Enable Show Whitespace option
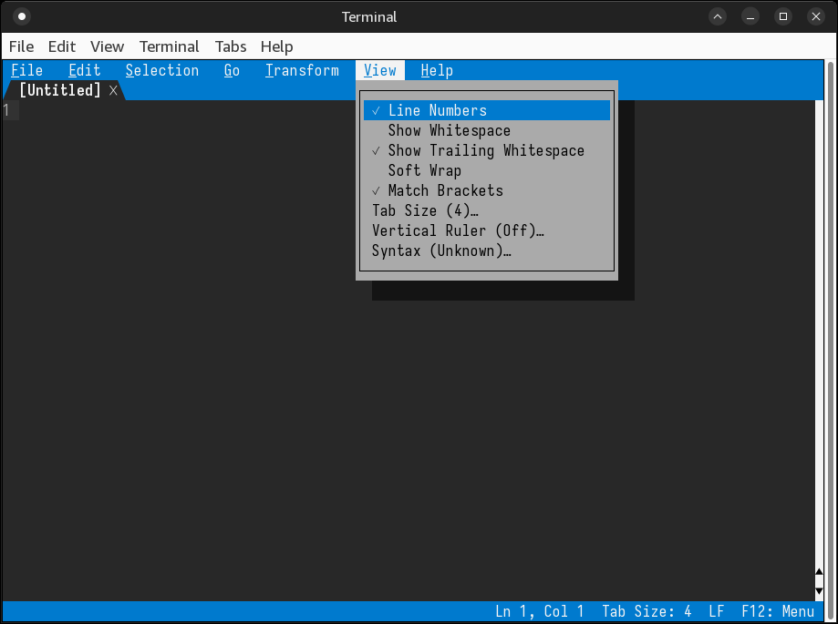 click(x=449, y=130)
